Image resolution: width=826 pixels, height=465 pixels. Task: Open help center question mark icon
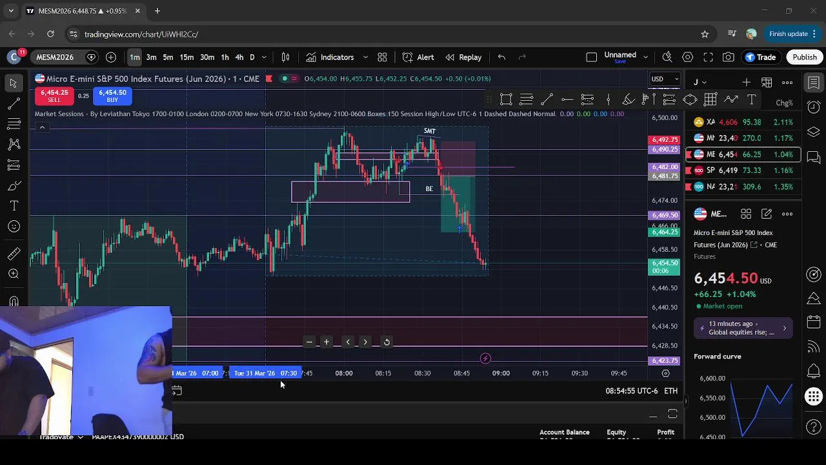pos(814,426)
